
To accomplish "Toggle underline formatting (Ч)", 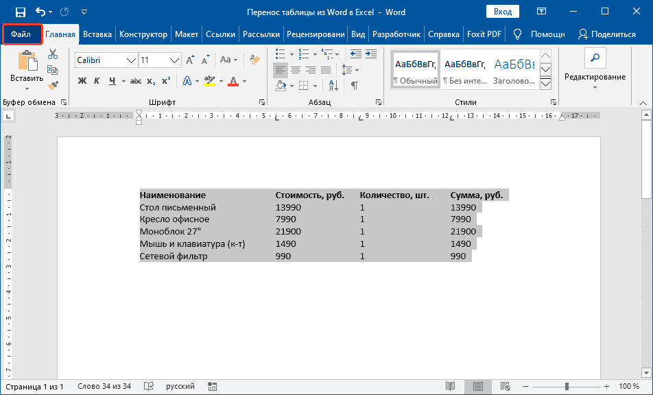I will click(x=110, y=81).
